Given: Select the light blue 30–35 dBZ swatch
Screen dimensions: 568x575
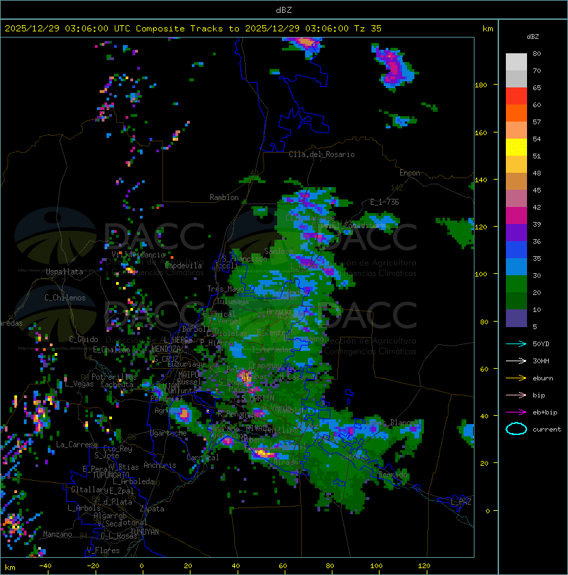Looking at the screenshot, I should click(516, 266).
